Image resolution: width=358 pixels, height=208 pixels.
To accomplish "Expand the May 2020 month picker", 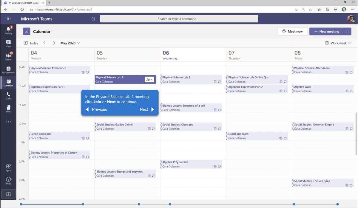I will [70, 43].
